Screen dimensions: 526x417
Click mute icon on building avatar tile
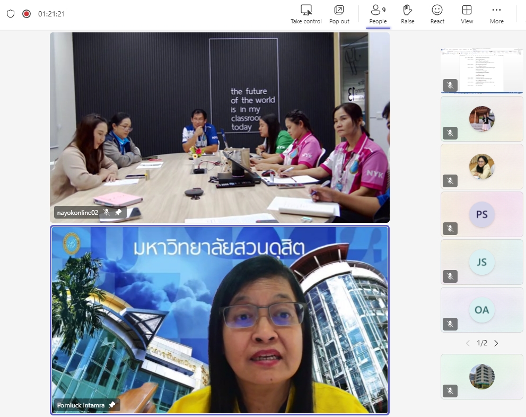point(450,391)
